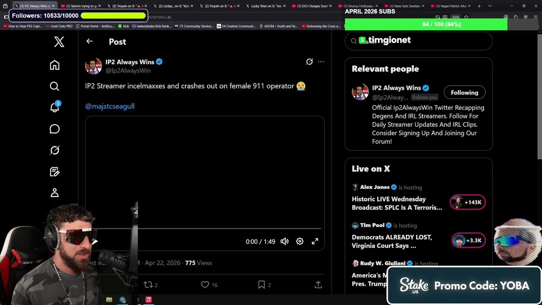The height and width of the screenshot is (305, 542).
Task: Open the Explore search icon in the sidebar
Action: (55, 86)
